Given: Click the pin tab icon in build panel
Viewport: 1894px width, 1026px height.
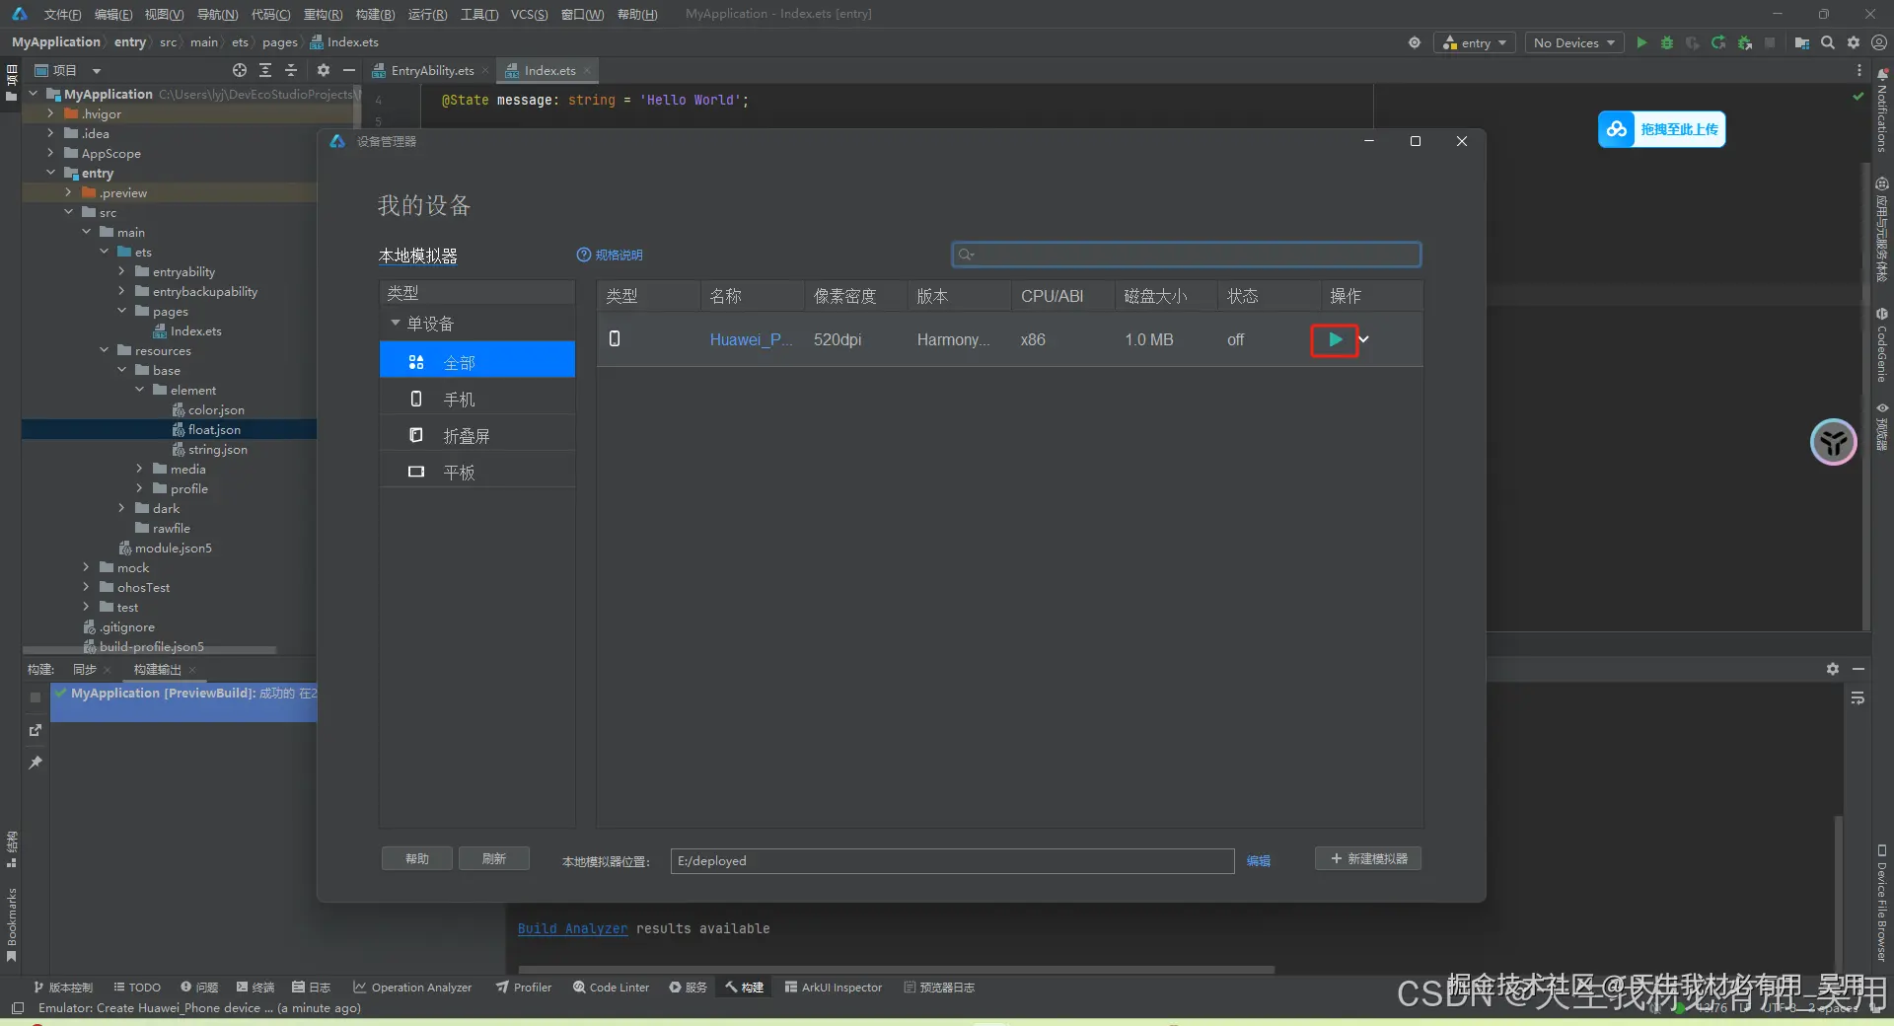Looking at the screenshot, I should tap(36, 763).
